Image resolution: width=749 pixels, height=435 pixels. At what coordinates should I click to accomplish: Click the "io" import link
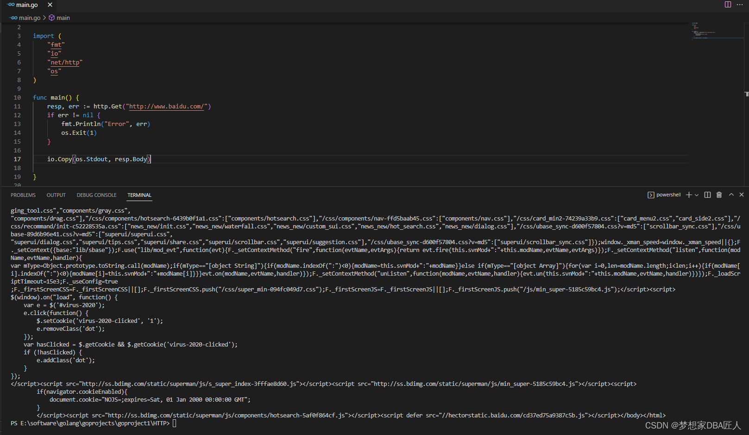[x=54, y=54]
